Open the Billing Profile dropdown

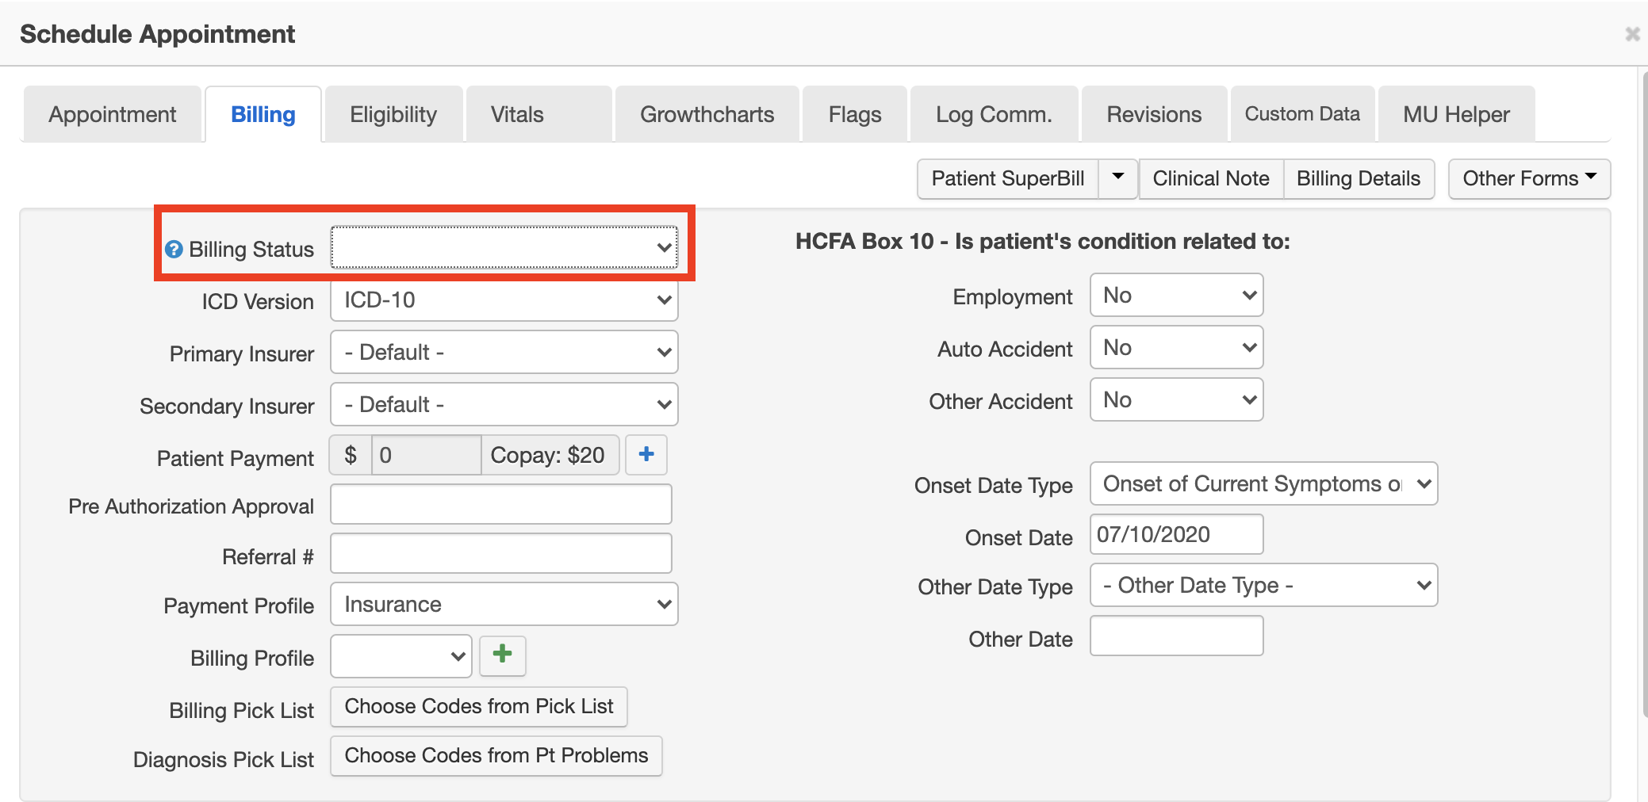coord(401,656)
